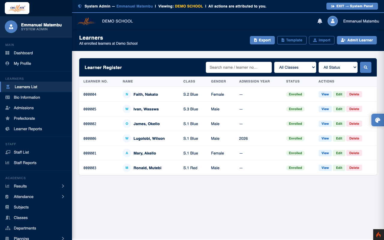Screen dimensions: 384x240
Task: Click the Learner Reports pie chart icon
Action: pyautogui.click(x=7, y=129)
